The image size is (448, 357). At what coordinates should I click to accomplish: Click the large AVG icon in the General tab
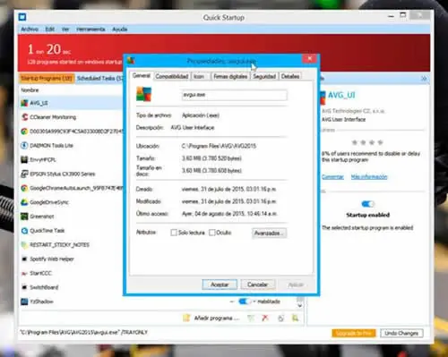pyautogui.click(x=144, y=94)
